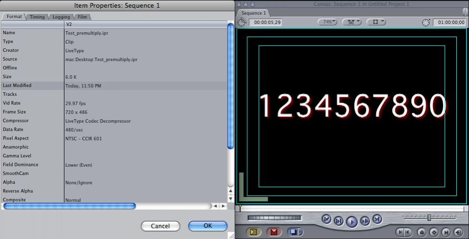The image size is (469, 239).
Task: Click the blue Replace edit button
Action: click(x=293, y=232)
